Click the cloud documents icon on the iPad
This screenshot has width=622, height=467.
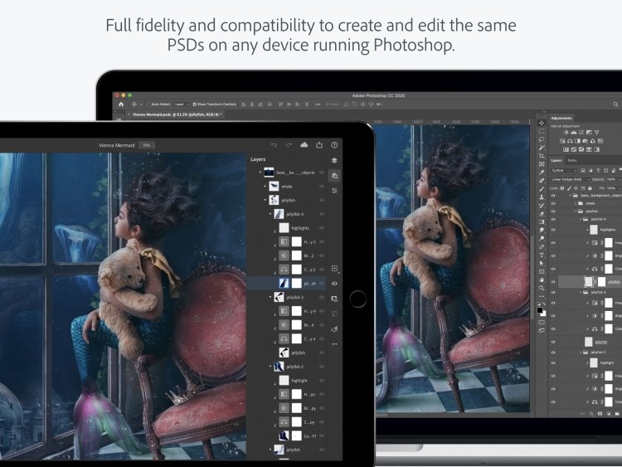point(304,145)
